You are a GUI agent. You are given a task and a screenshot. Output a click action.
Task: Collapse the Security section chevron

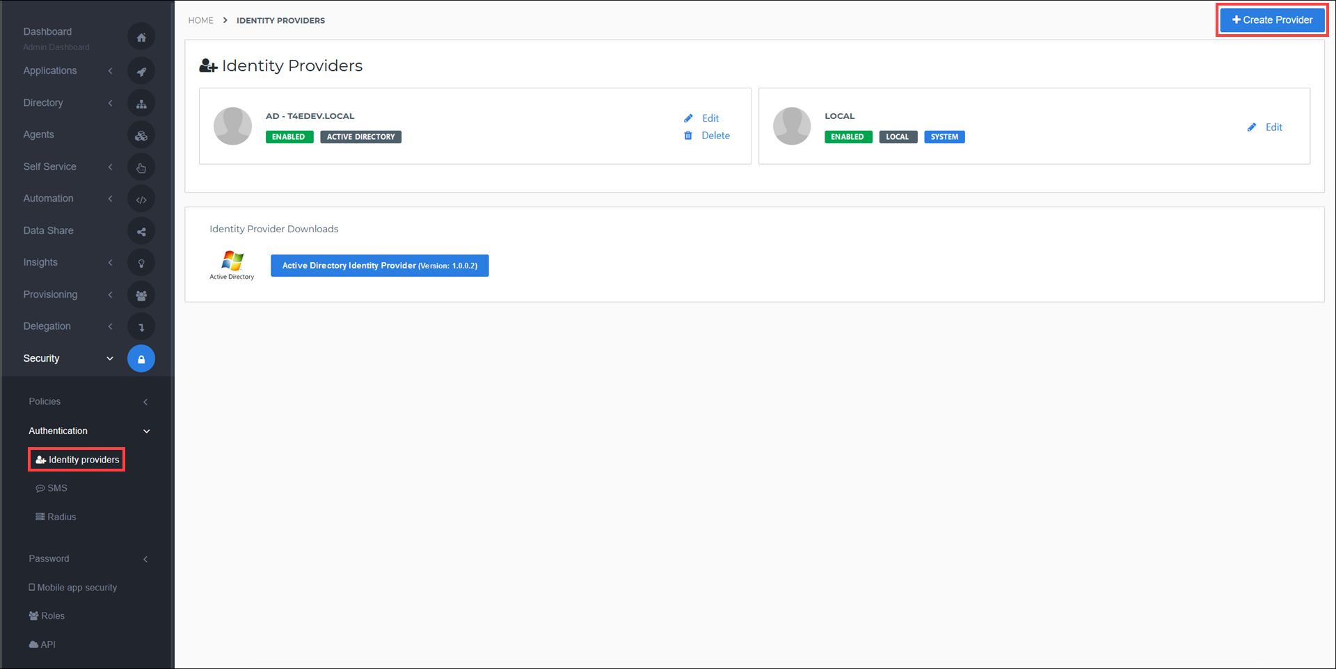pos(110,359)
